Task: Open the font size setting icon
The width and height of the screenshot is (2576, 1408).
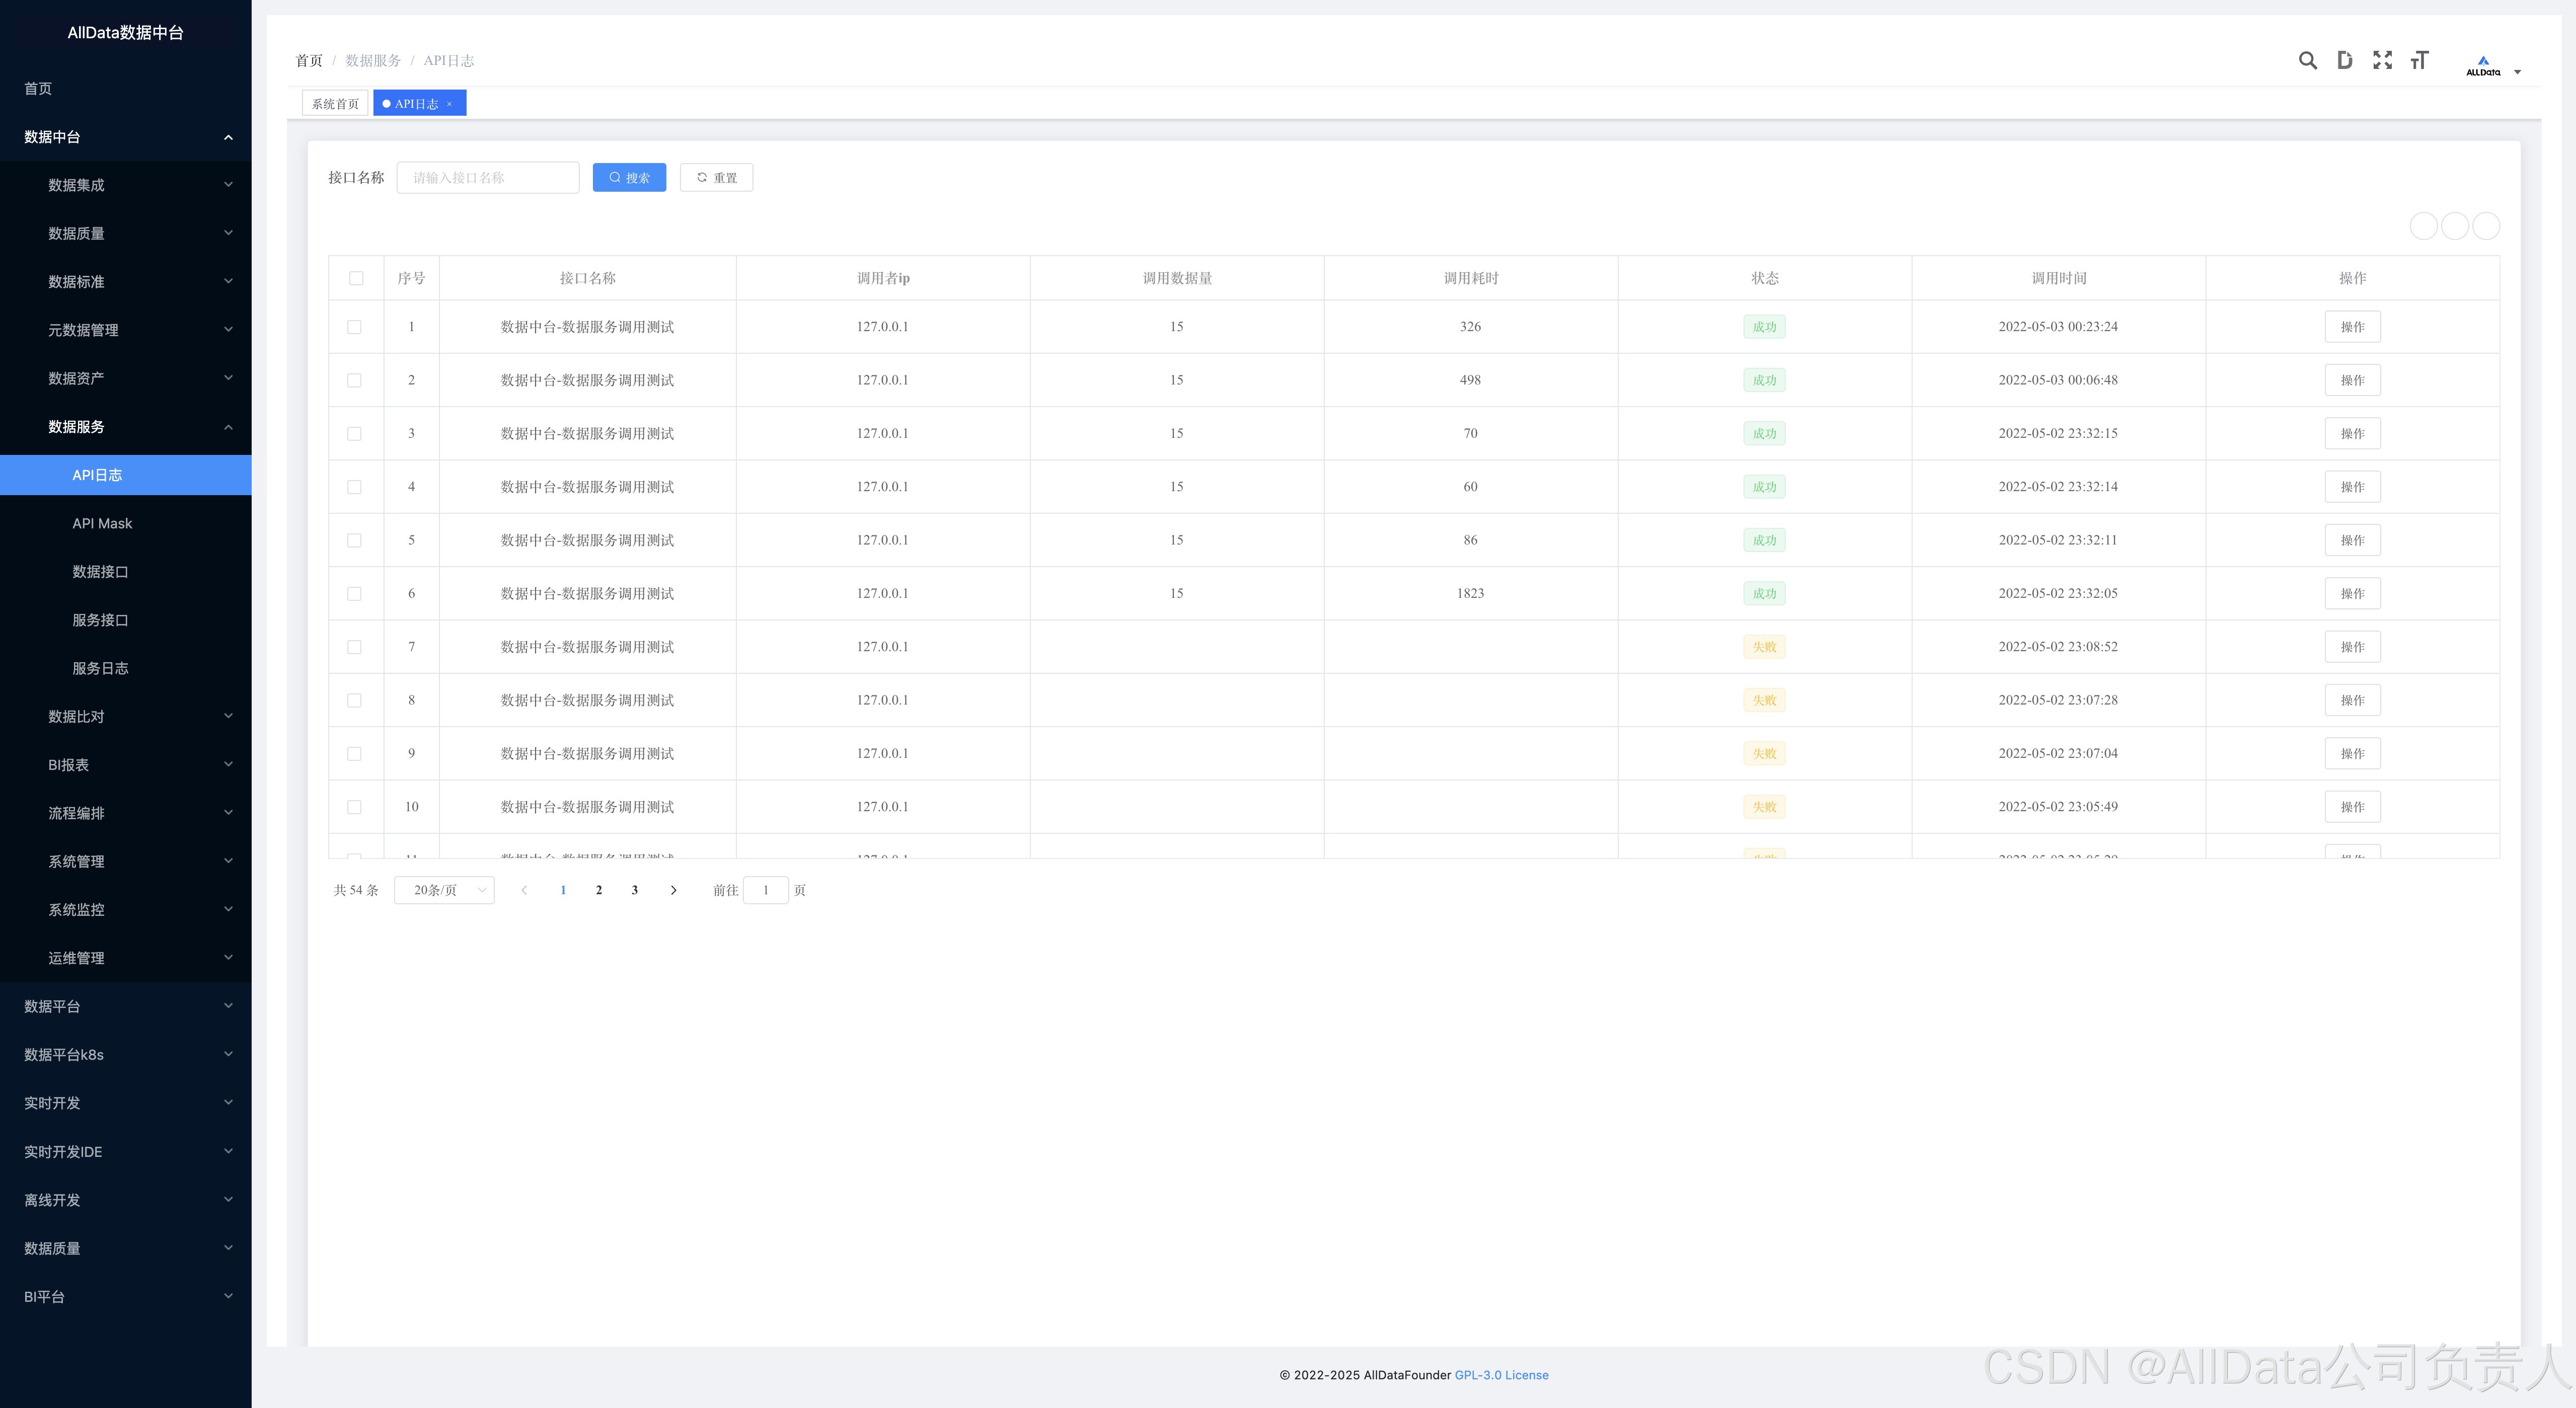Action: click(2419, 61)
